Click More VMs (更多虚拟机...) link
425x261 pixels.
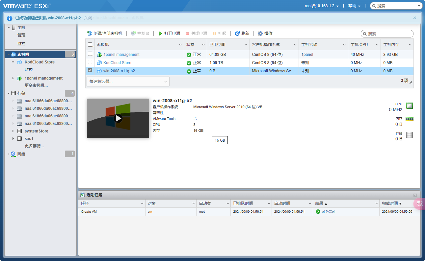tap(36, 85)
